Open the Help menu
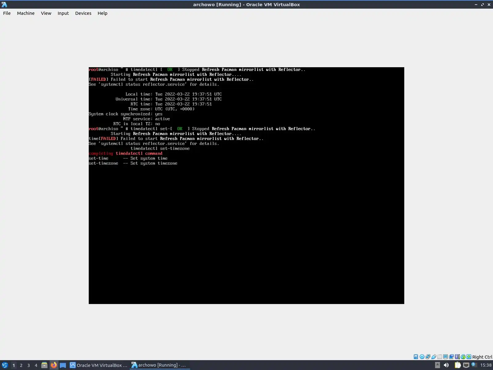 click(x=102, y=13)
